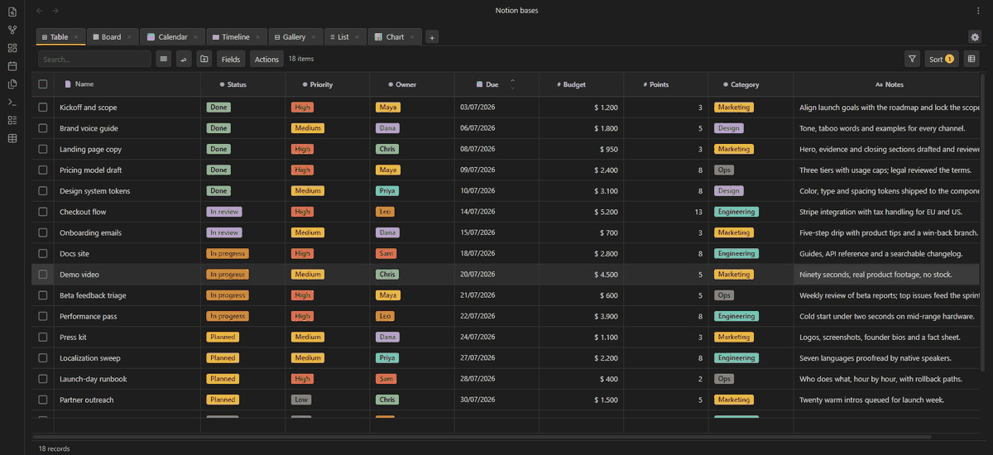Open quick switcher file-search icon in sidebar
The width and height of the screenshot is (993, 455).
click(x=12, y=12)
